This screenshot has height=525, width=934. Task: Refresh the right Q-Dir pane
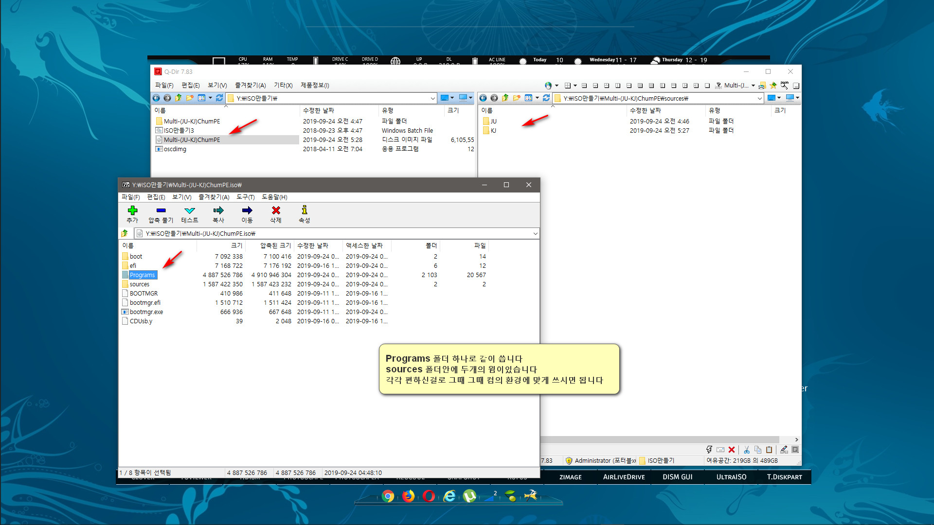pos(546,98)
